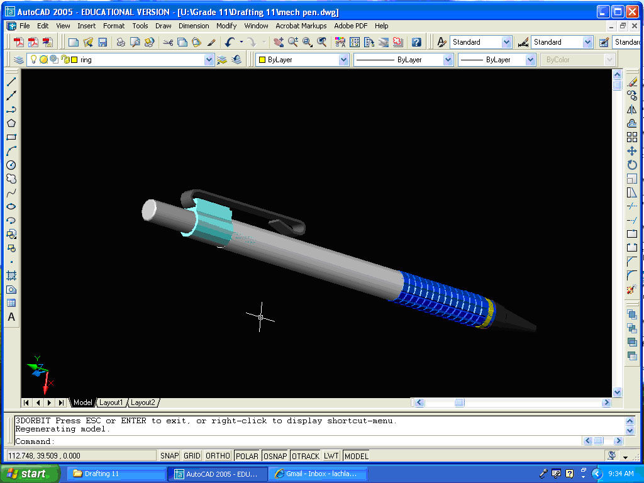Activate the Mirror modify tool
Viewport: 644px width, 483px height.
(x=632, y=109)
